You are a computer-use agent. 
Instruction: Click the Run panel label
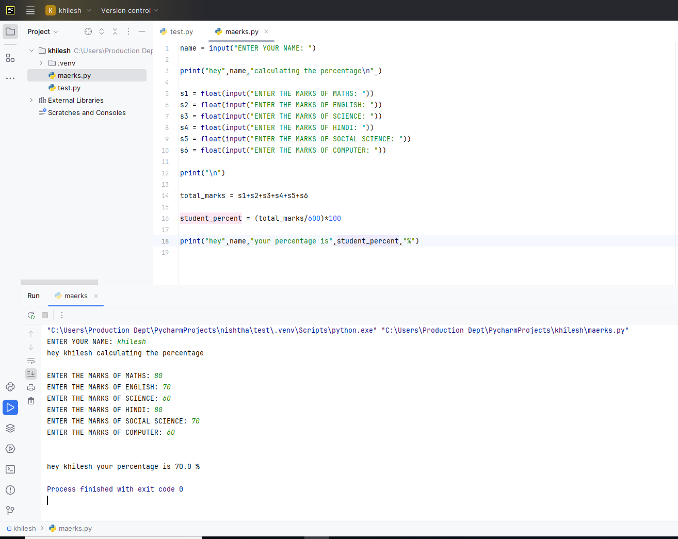34,296
